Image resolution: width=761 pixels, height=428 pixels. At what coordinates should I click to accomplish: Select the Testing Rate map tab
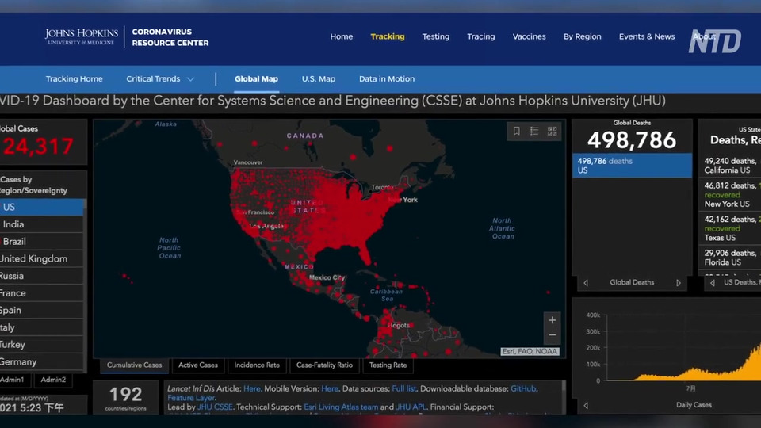point(388,365)
